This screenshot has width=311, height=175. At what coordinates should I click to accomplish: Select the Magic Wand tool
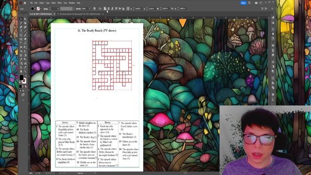pyautogui.click(x=21, y=23)
